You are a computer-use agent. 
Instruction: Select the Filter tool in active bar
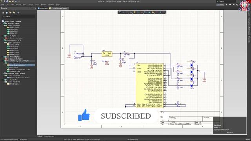(x=120, y=12)
